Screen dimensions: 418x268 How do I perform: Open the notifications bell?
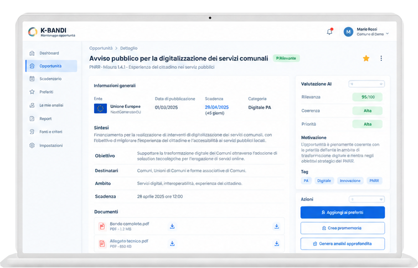tap(330, 32)
